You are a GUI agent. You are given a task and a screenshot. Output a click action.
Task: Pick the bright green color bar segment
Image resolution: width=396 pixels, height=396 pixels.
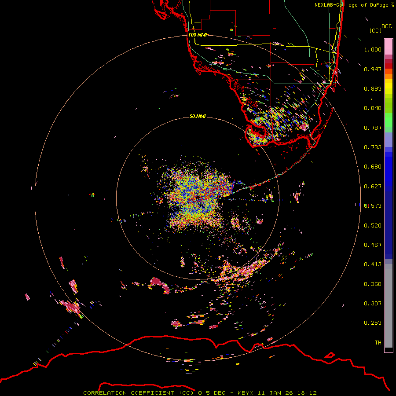389,121
